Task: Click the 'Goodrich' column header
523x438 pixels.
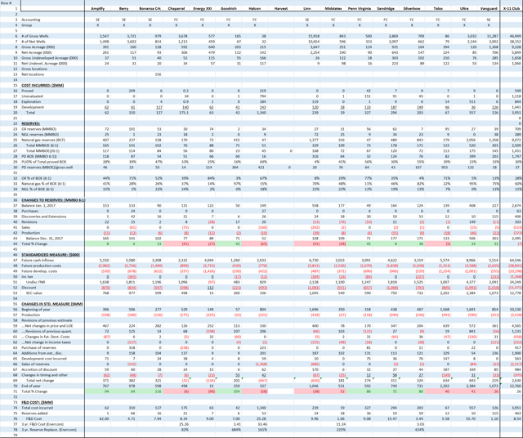Action: tap(229, 9)
